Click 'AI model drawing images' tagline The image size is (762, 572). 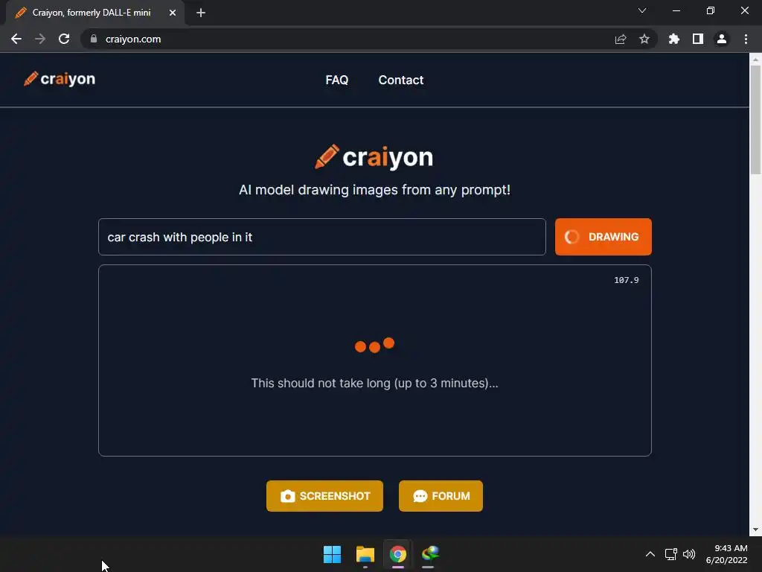point(374,190)
